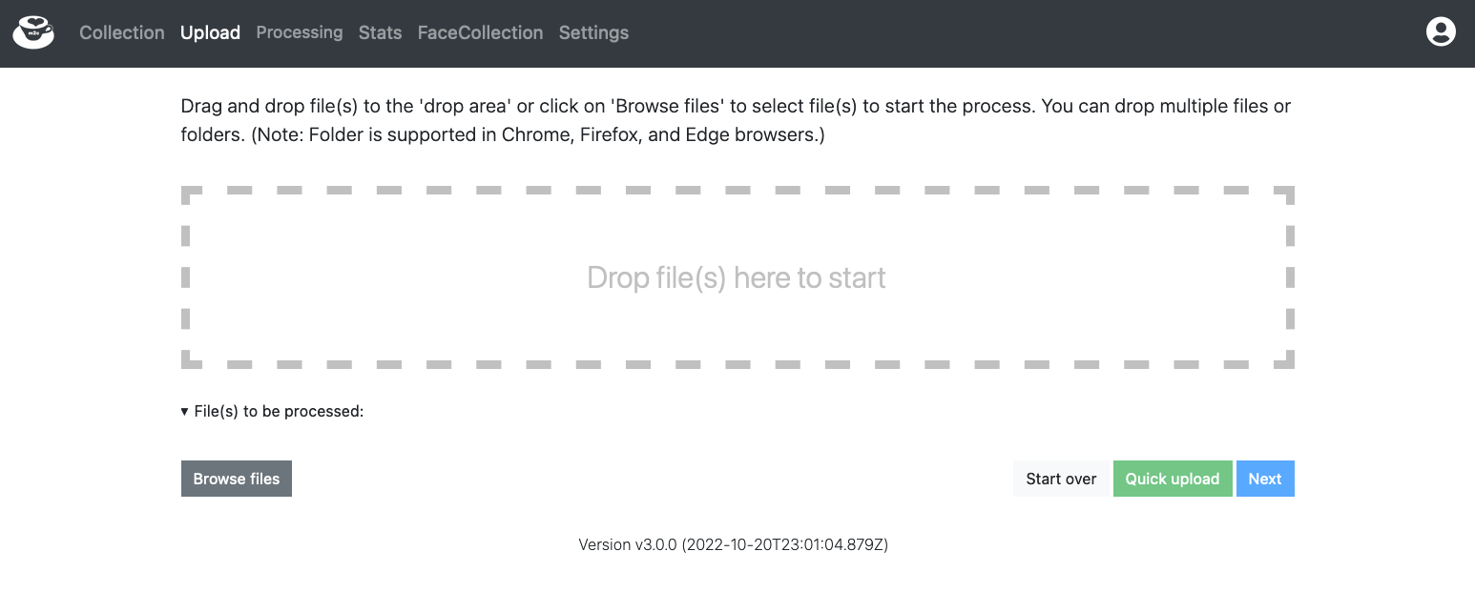Image resolution: width=1475 pixels, height=613 pixels.
Task: Click the profile avatar in the top bar
Action: click(1441, 31)
